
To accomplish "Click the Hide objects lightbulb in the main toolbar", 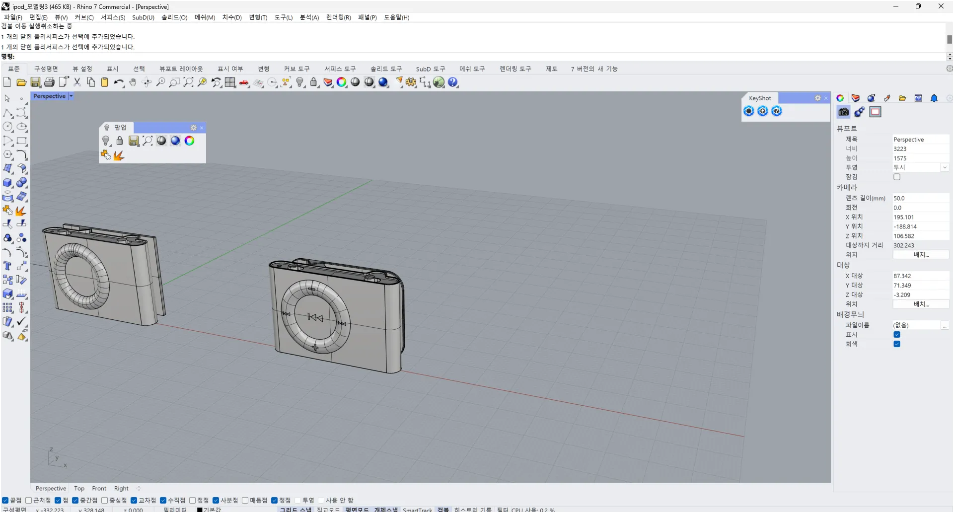I will pyautogui.click(x=300, y=82).
